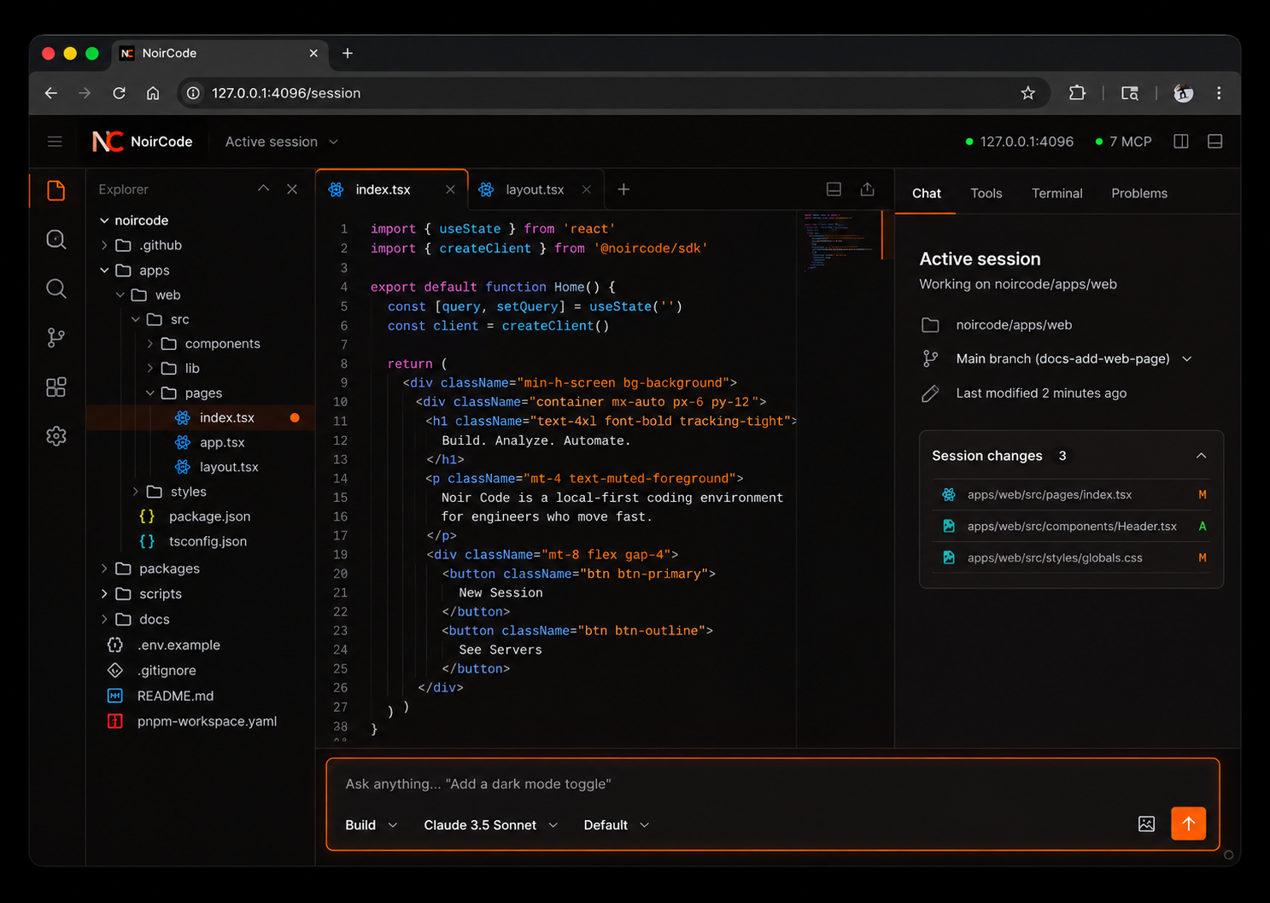Click the share/export icon above editor
1270x903 pixels.
pos(868,189)
